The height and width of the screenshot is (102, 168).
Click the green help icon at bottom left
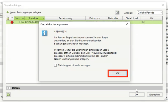tap(8, 95)
